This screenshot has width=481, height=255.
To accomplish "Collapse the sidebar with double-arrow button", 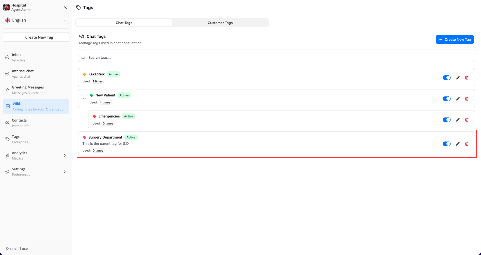I will (x=65, y=7).
